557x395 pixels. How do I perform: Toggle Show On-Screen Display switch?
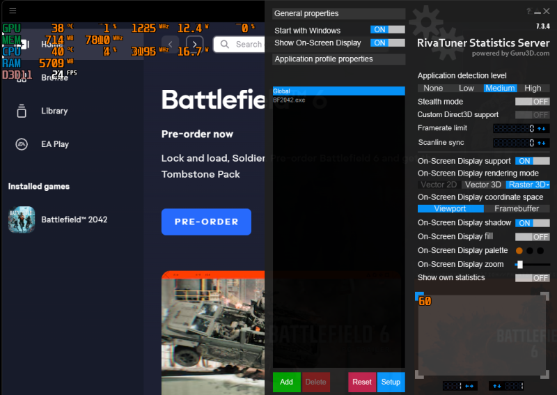[x=388, y=42]
